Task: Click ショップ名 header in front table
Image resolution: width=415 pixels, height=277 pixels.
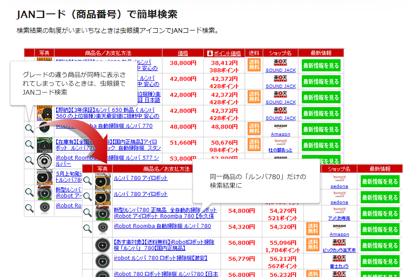Action: [339, 169]
